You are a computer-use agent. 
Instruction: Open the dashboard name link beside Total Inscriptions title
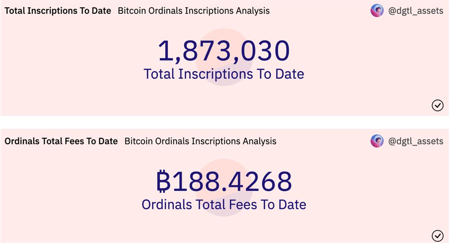tap(193, 11)
